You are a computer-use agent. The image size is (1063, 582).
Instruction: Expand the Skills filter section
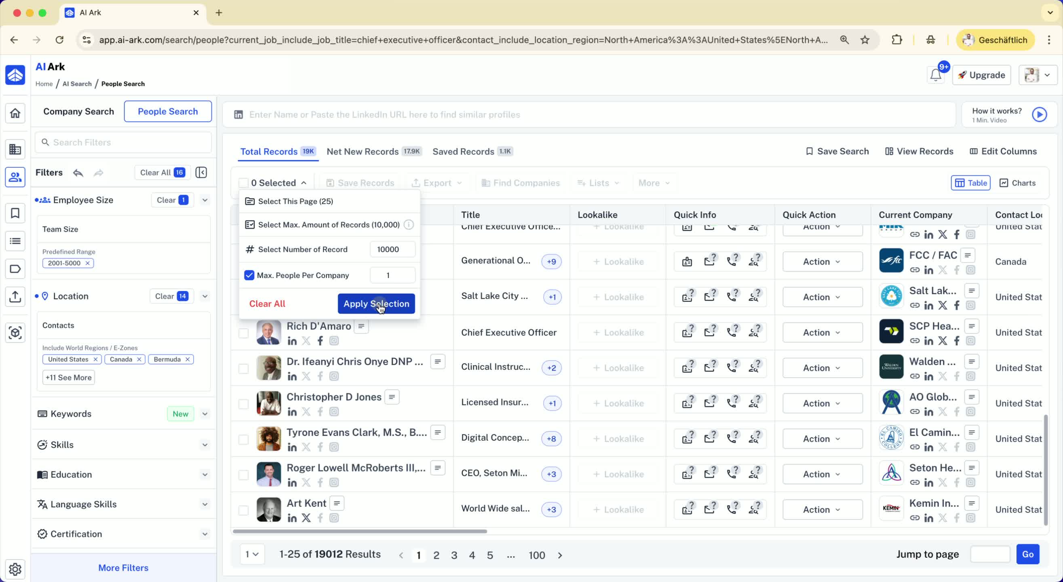(x=205, y=445)
